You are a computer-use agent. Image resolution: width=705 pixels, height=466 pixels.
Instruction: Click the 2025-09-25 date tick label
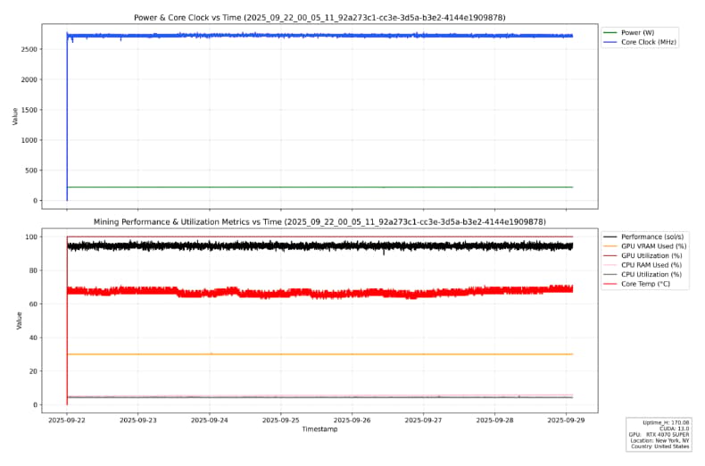281,420
